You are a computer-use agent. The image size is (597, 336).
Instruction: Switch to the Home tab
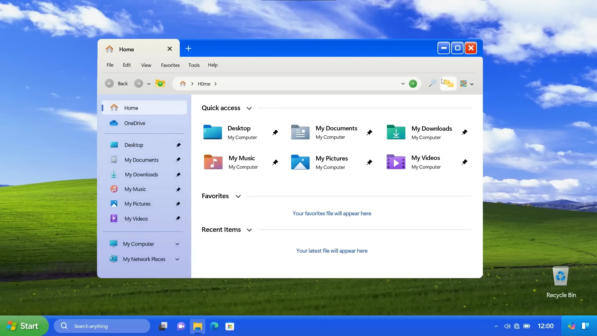126,49
